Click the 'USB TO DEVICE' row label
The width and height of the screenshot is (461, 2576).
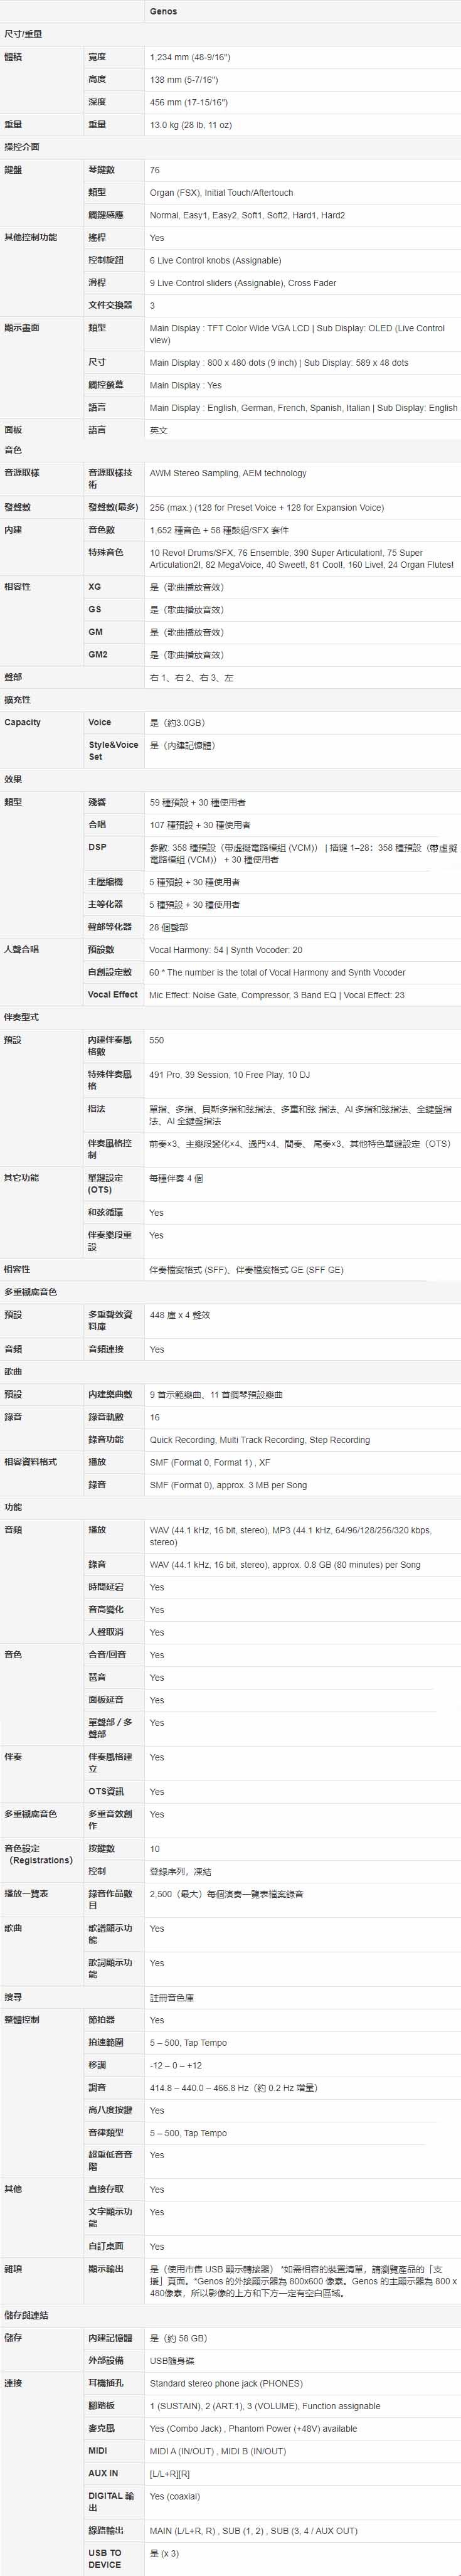(105, 2558)
